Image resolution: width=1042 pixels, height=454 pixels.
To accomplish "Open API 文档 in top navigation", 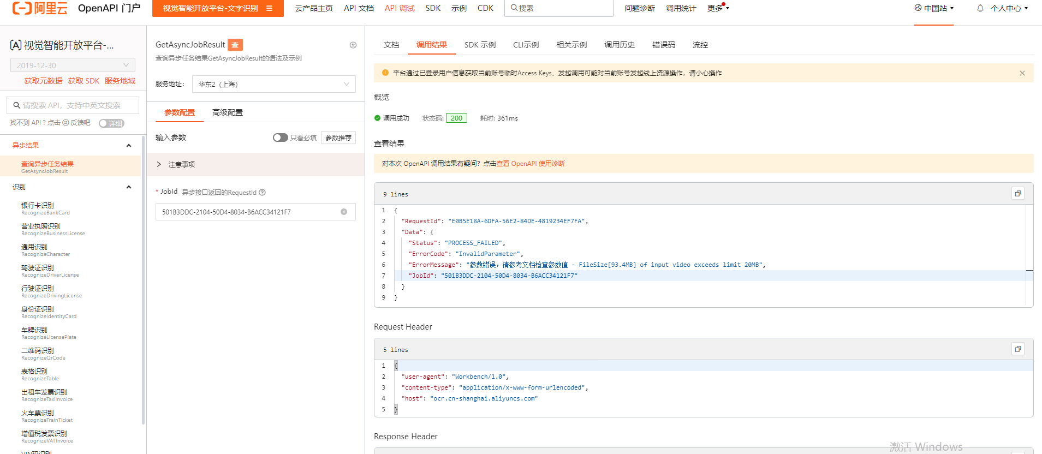I will pos(359,8).
